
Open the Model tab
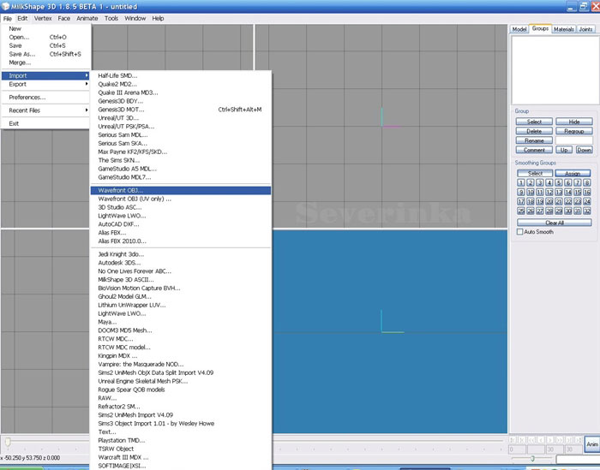coord(519,29)
